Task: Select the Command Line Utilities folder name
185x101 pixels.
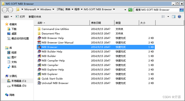Action: [55, 29]
